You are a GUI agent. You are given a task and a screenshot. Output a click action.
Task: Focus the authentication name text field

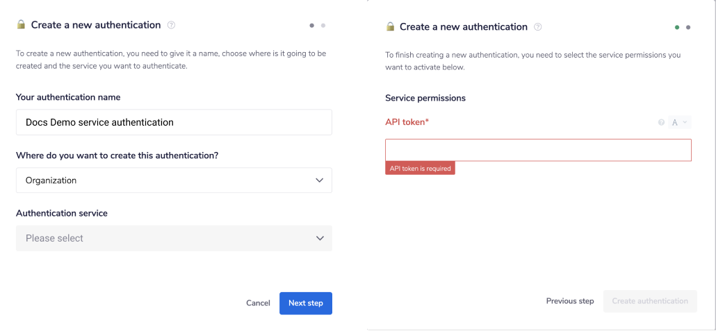pyautogui.click(x=174, y=122)
